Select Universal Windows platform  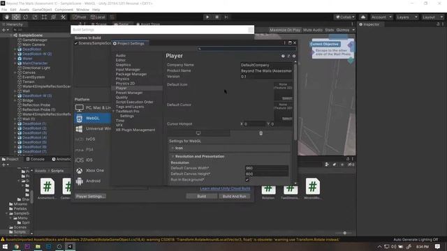93,128
